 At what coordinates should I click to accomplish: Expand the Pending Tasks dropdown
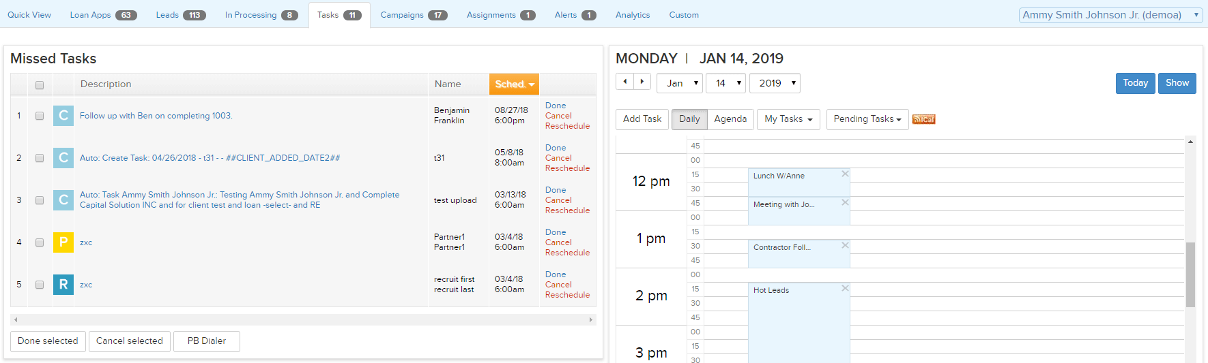867,119
